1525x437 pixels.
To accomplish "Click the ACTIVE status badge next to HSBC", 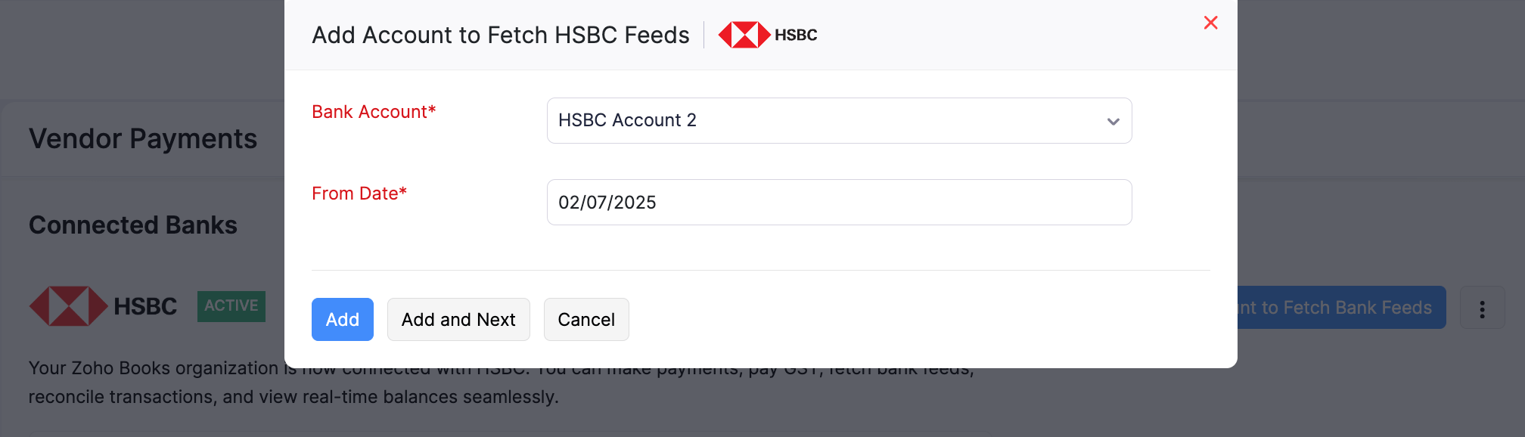I will [231, 305].
